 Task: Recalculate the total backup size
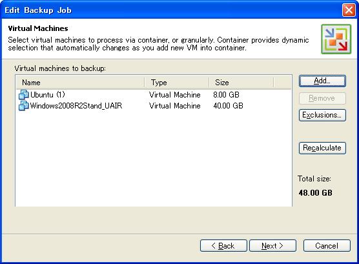click(x=322, y=148)
